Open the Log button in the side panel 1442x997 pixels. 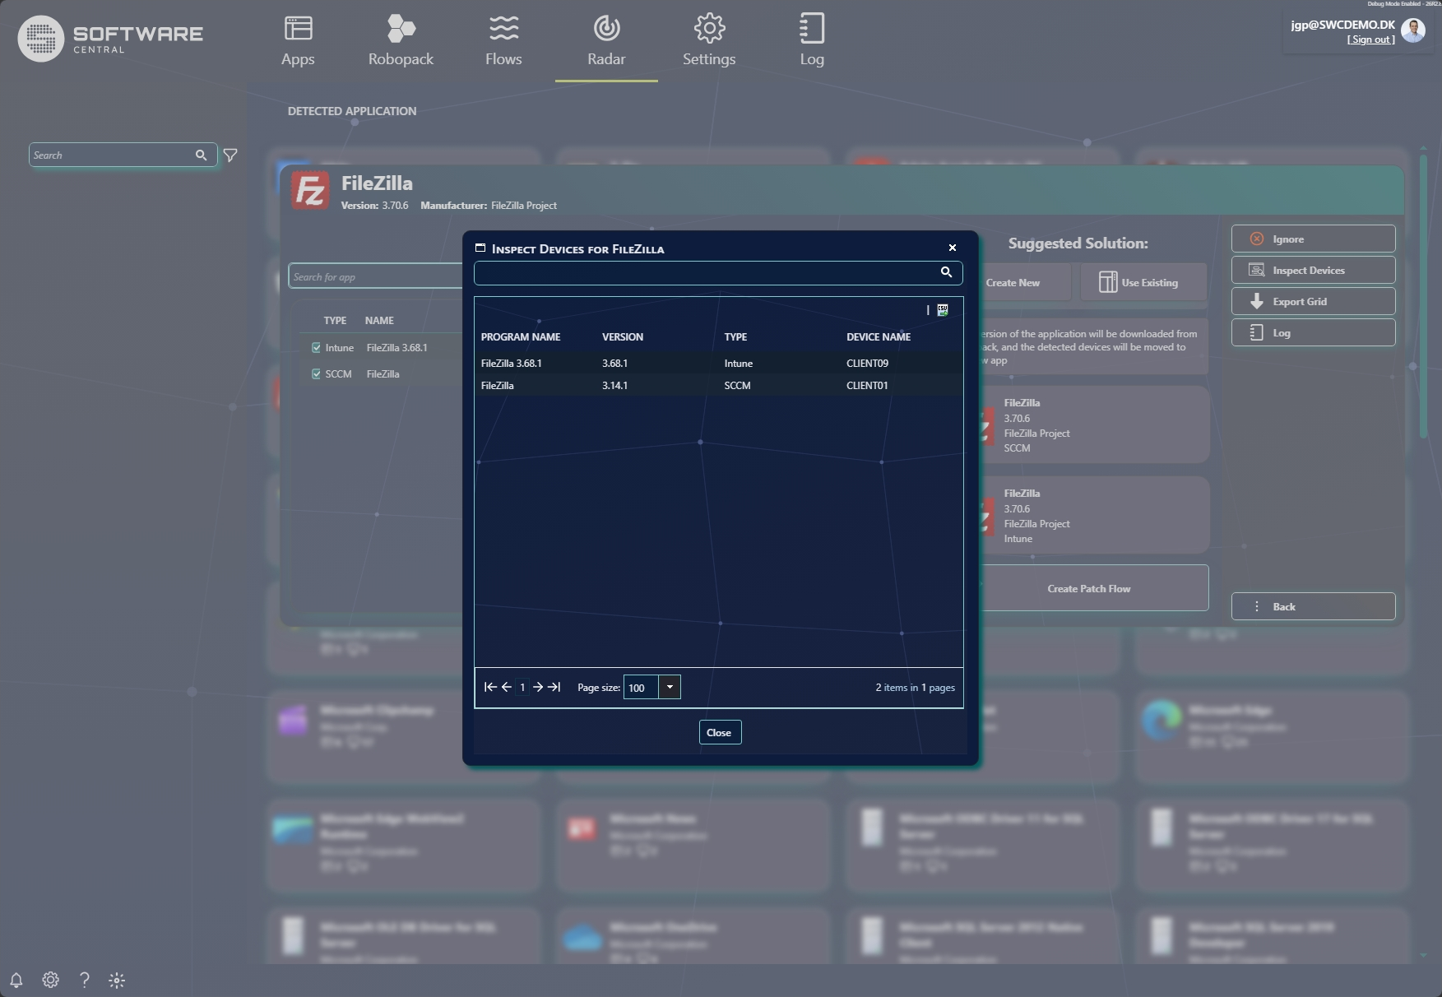[1313, 332]
